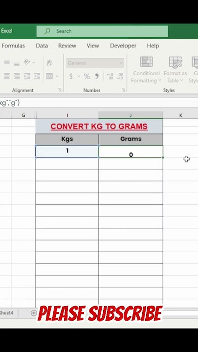Click the formula bar text
The height and width of the screenshot is (352, 198).
coord(10,103)
